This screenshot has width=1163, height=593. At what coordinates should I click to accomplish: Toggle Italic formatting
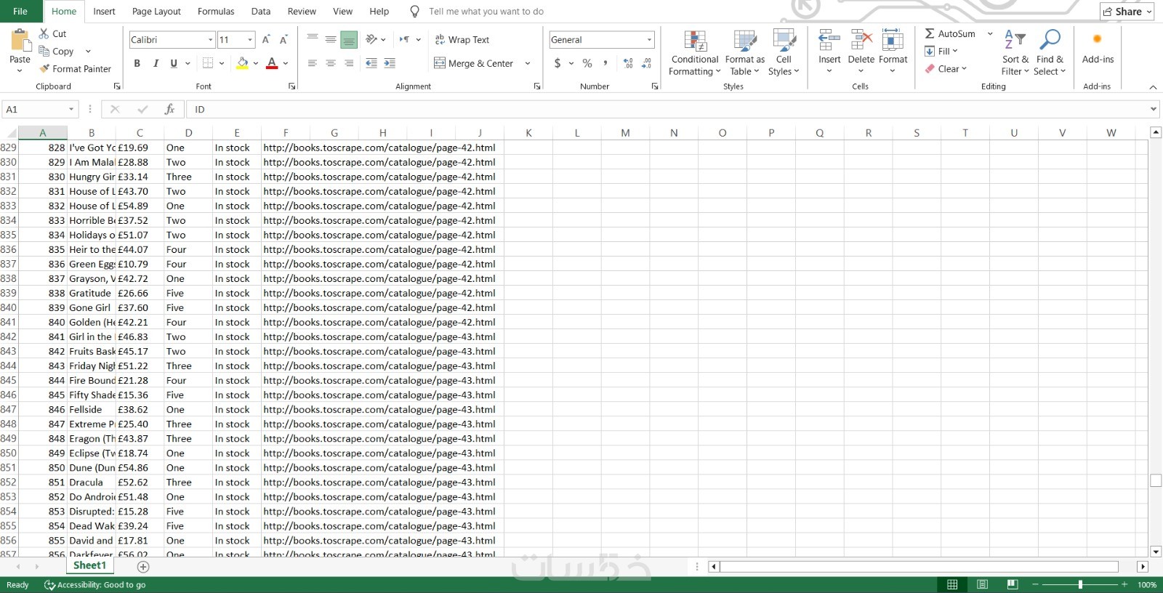156,63
